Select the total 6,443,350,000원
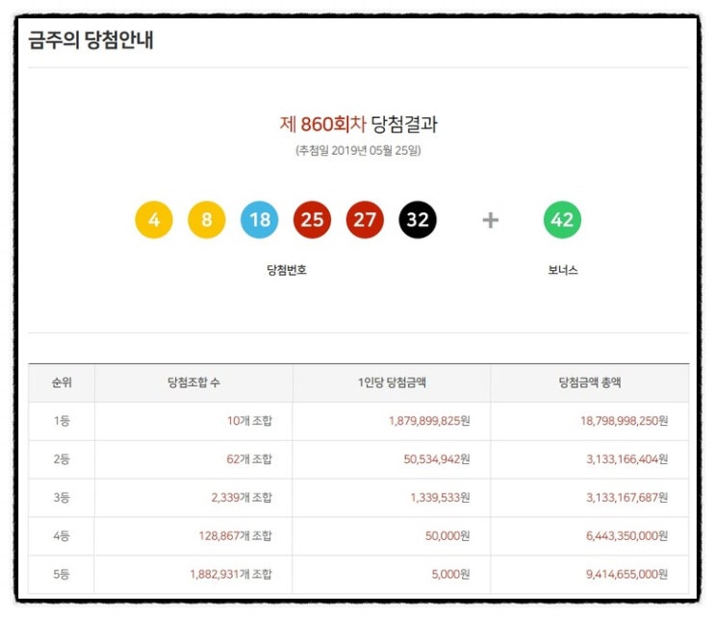 627,536
